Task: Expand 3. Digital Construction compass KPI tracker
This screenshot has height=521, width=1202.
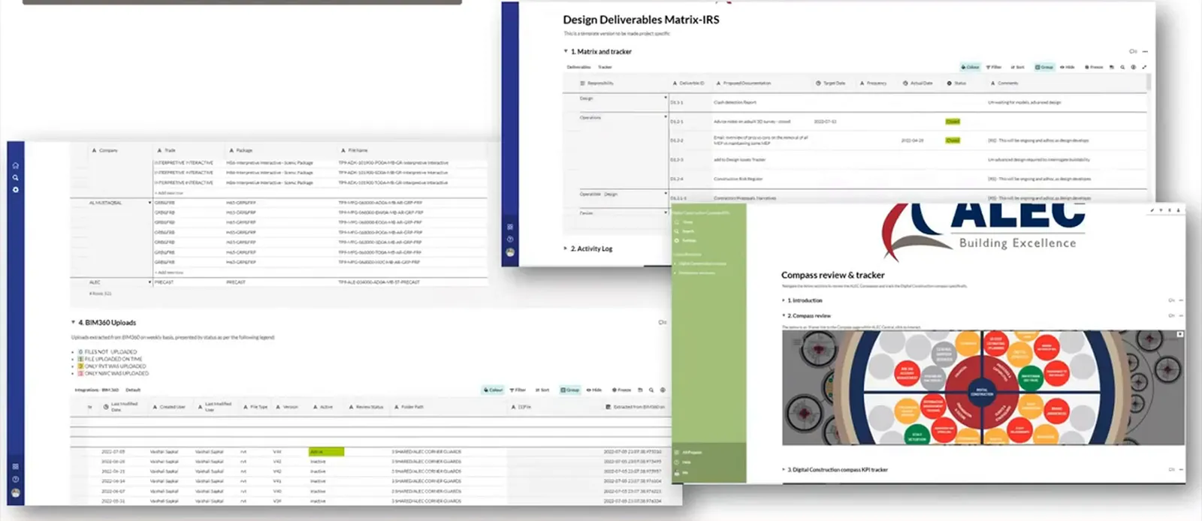Action: 784,470
